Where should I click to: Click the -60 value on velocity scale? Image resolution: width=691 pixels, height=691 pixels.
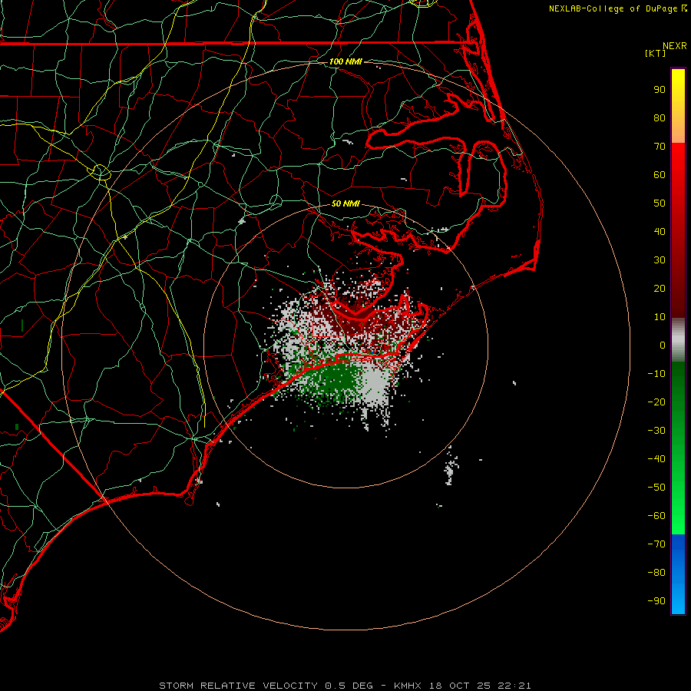656,516
